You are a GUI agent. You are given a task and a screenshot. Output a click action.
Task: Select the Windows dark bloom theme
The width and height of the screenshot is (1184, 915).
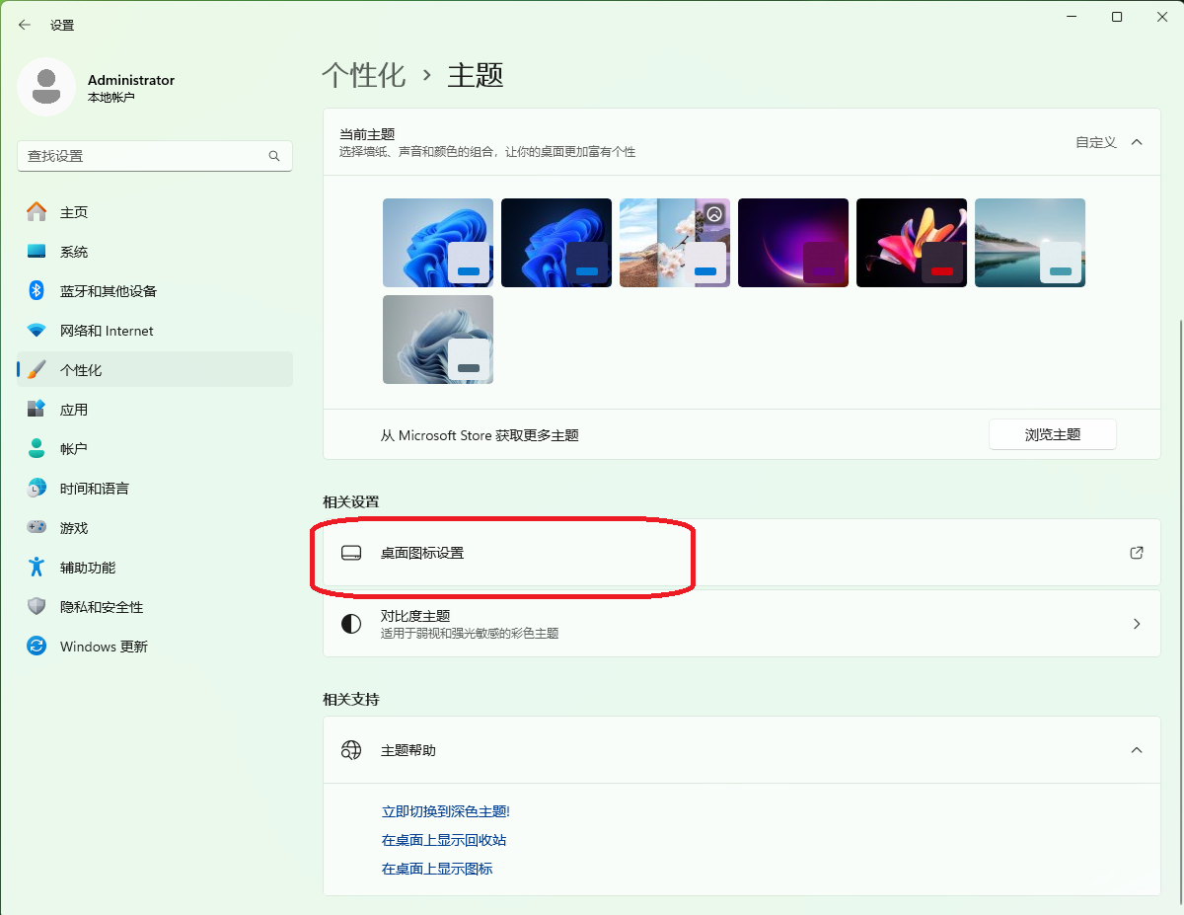556,243
